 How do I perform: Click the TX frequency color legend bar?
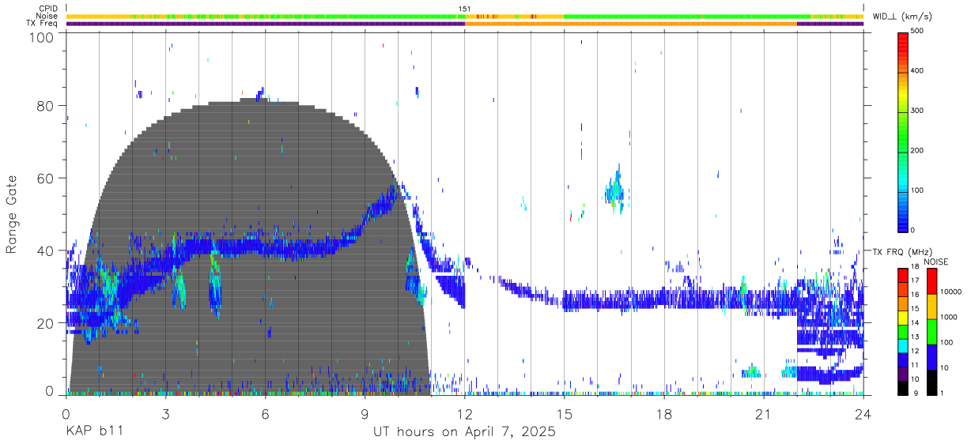(904, 332)
